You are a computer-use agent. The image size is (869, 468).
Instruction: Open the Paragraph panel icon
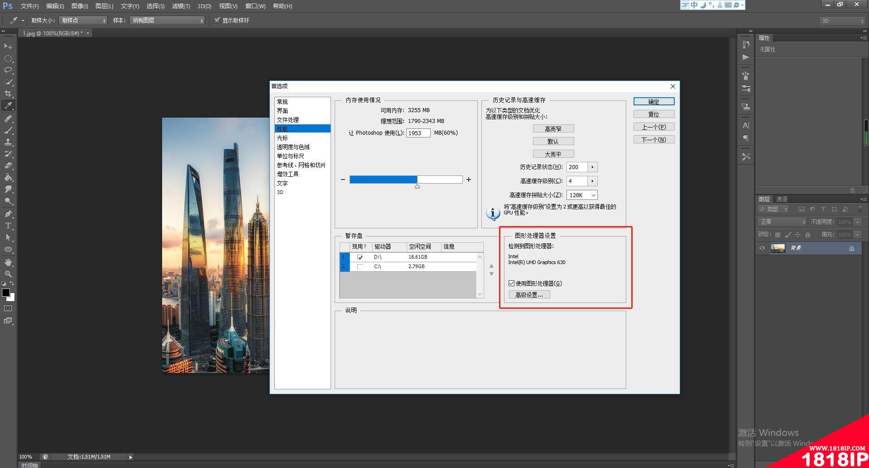tap(746, 138)
